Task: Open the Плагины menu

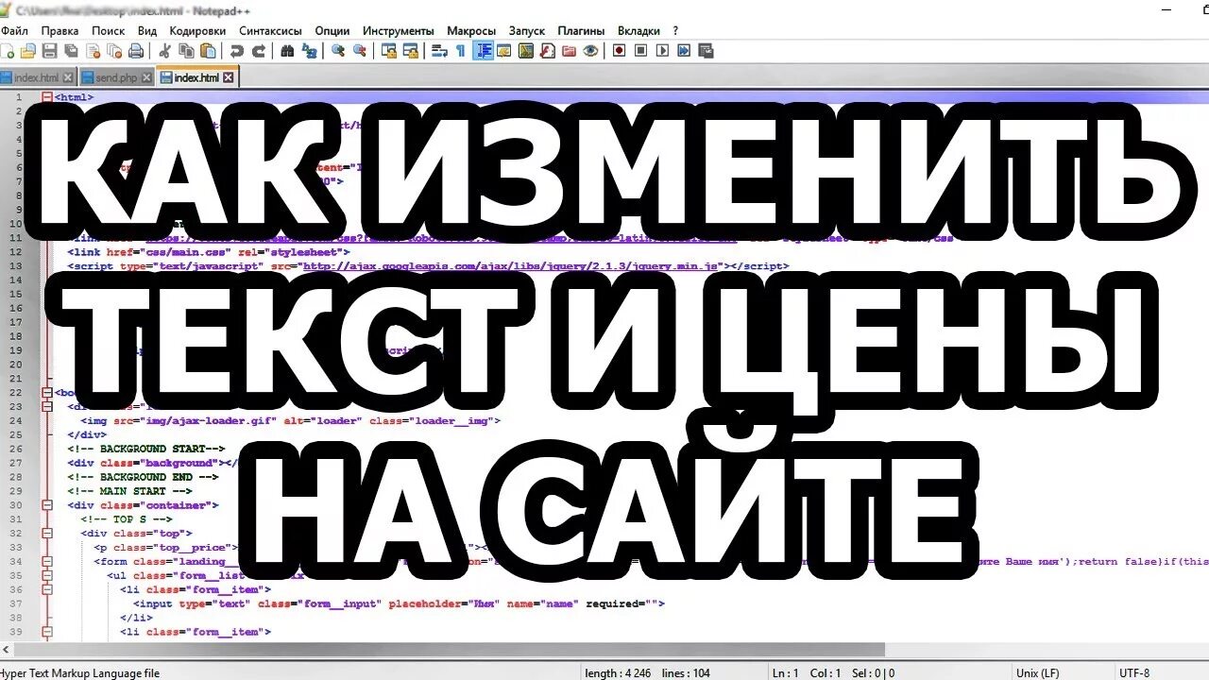Action: pyautogui.click(x=581, y=30)
